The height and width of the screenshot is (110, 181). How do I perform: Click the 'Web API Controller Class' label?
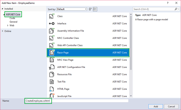point(70,45)
